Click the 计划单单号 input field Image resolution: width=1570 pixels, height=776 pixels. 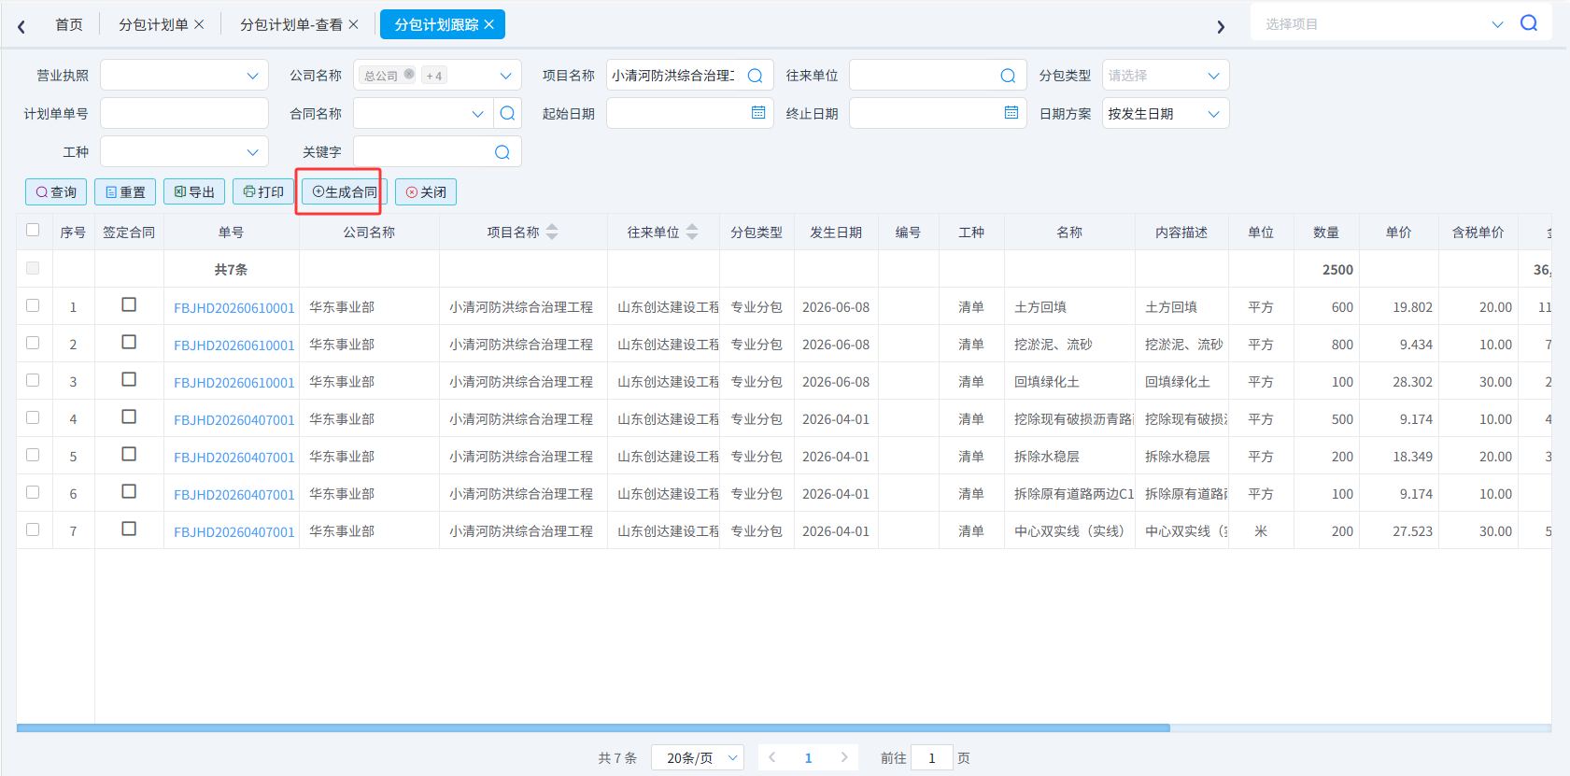(x=184, y=113)
